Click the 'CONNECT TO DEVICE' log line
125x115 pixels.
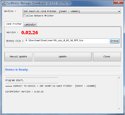(51, 86)
